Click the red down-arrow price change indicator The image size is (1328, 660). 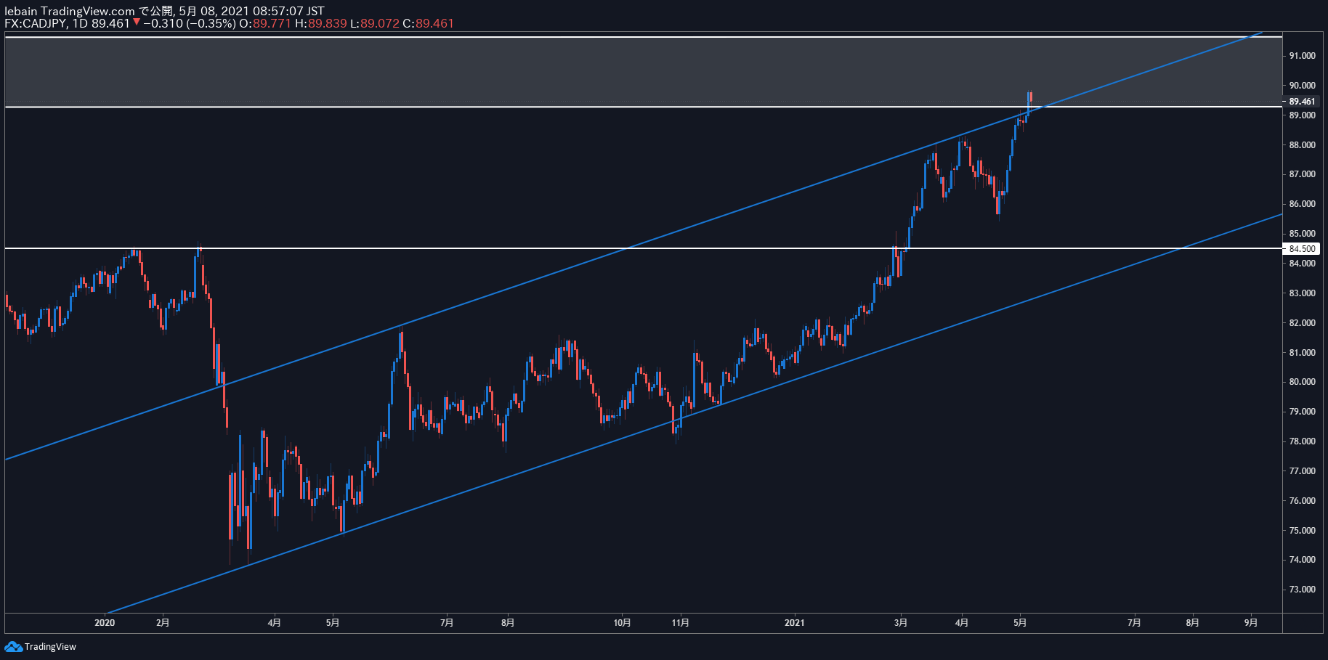tap(137, 23)
